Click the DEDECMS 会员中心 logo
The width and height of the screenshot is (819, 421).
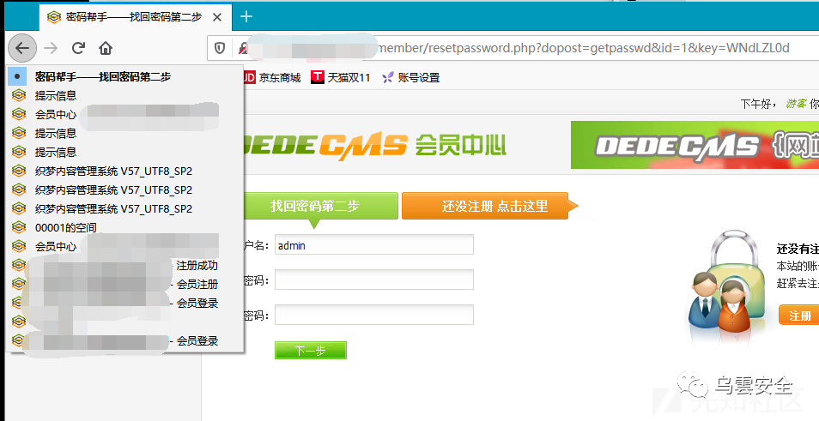pos(375,146)
